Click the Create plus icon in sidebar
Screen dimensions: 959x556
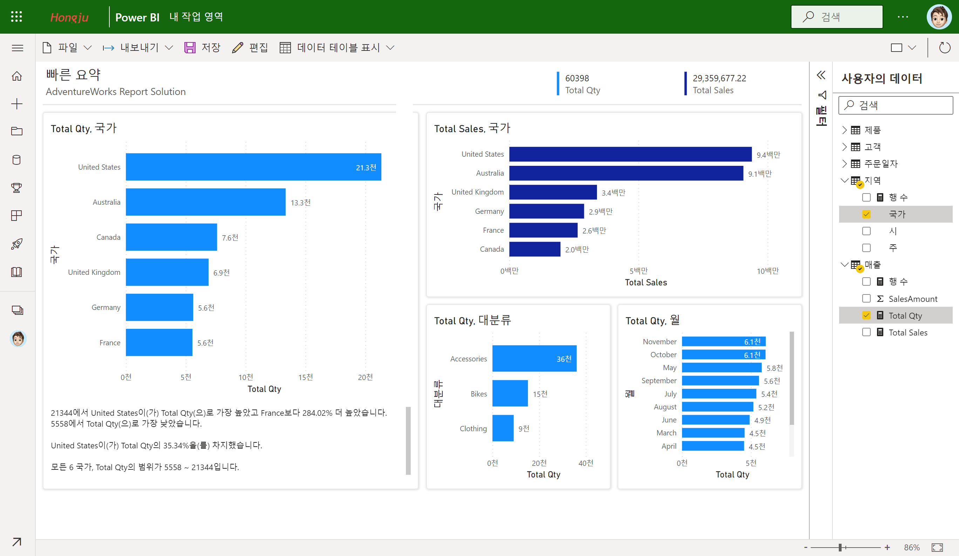tap(17, 104)
